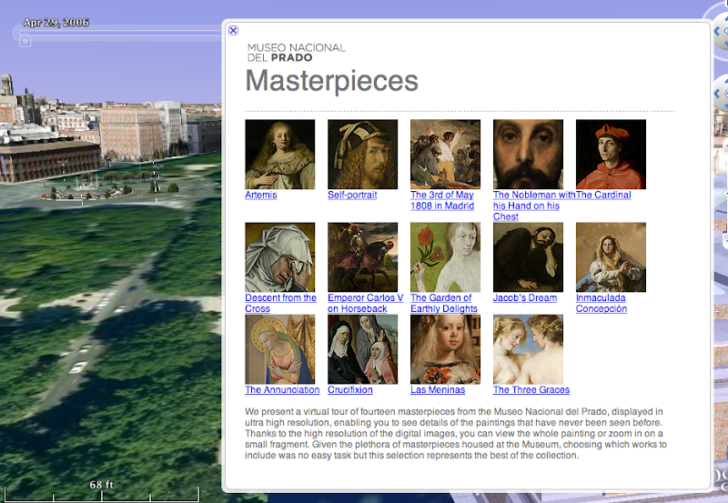Select the Dürer Self-portrait thumbnail
The image size is (728, 503).
point(362,154)
